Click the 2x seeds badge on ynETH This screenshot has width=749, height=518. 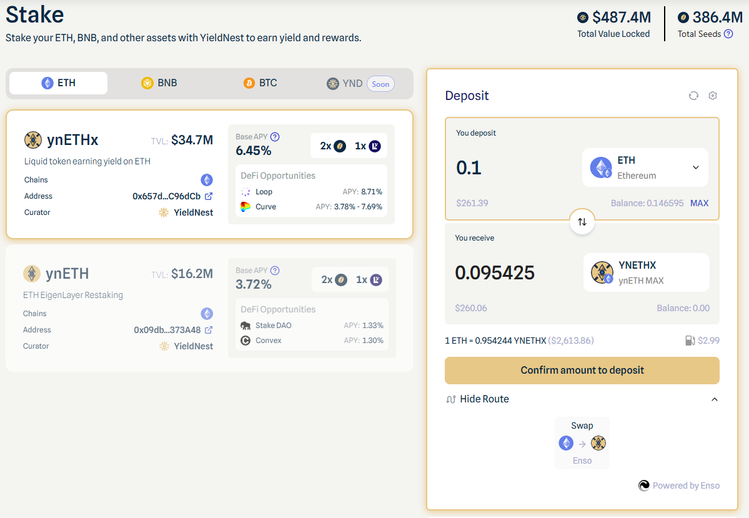(334, 279)
